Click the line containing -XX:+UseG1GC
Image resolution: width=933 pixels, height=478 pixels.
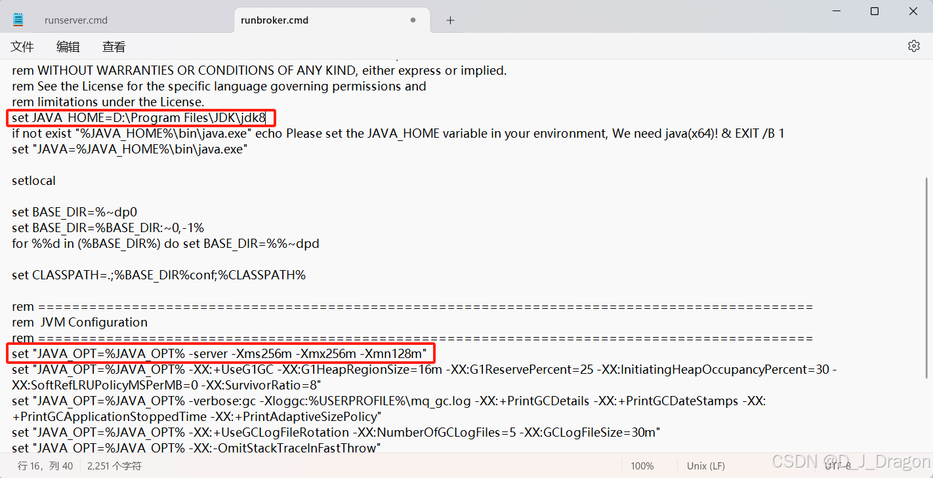[424, 370]
